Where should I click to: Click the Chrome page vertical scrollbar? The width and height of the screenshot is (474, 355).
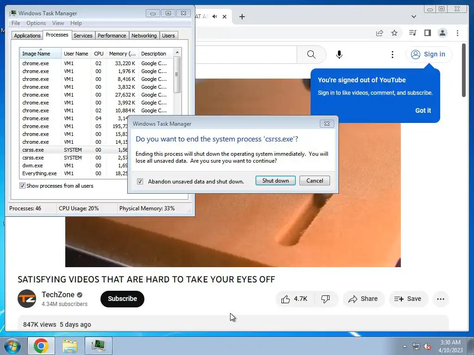(464, 70)
